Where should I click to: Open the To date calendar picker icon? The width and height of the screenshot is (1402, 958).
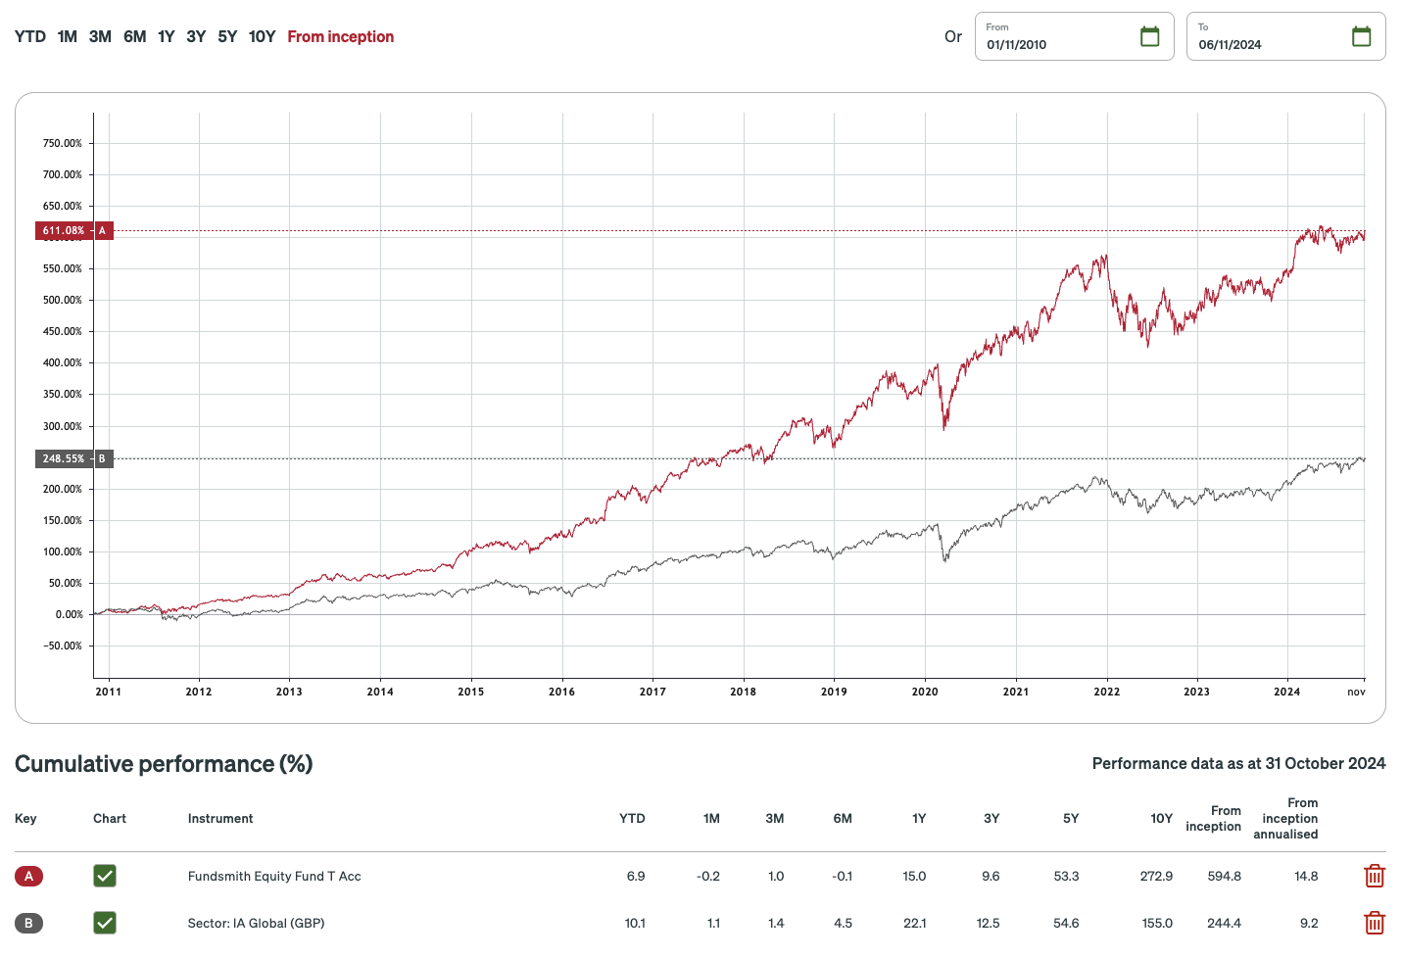(x=1361, y=35)
